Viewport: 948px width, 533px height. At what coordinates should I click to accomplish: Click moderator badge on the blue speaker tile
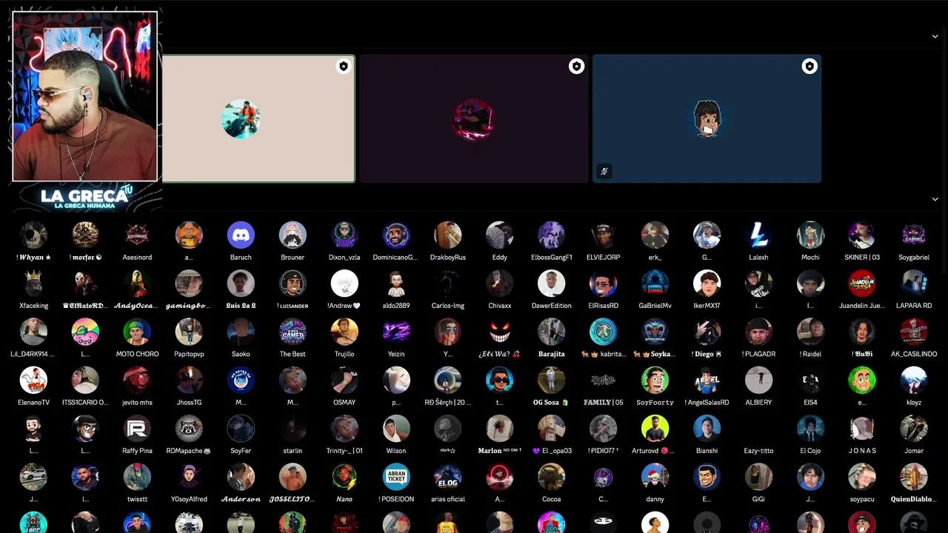(x=810, y=67)
